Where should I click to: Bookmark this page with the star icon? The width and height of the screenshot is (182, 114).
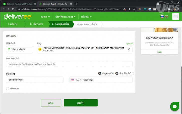click(134, 9)
